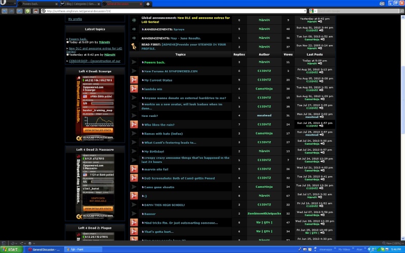405x253 pixels.
Task: Open 'Who likes the rain?' topic
Action: coord(159,124)
